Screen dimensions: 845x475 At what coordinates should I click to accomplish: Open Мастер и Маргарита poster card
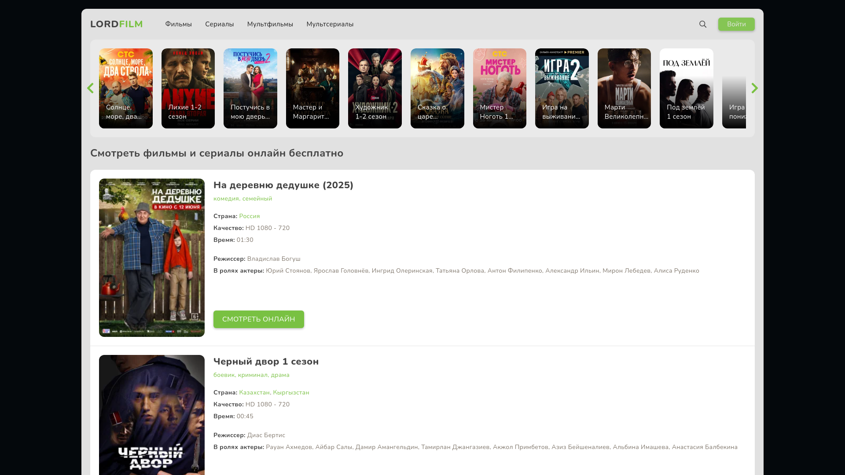point(312,88)
